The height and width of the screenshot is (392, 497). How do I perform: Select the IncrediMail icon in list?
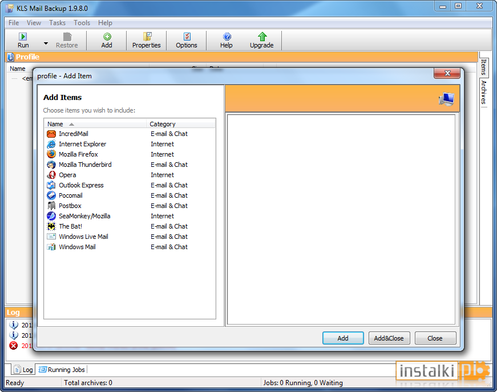tap(51, 134)
